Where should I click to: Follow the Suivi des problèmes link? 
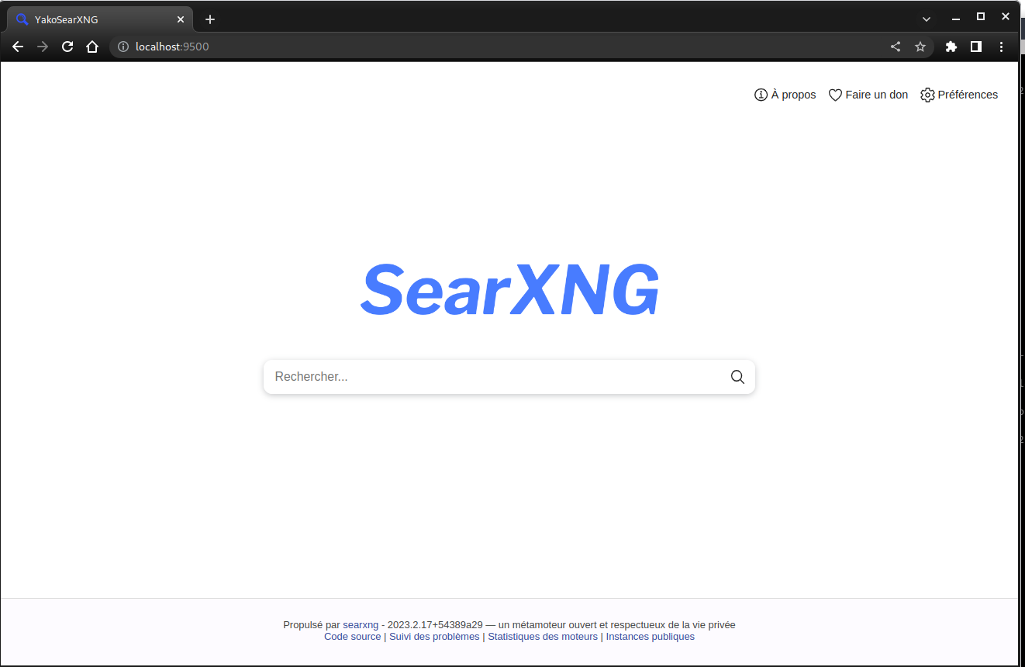click(x=433, y=636)
